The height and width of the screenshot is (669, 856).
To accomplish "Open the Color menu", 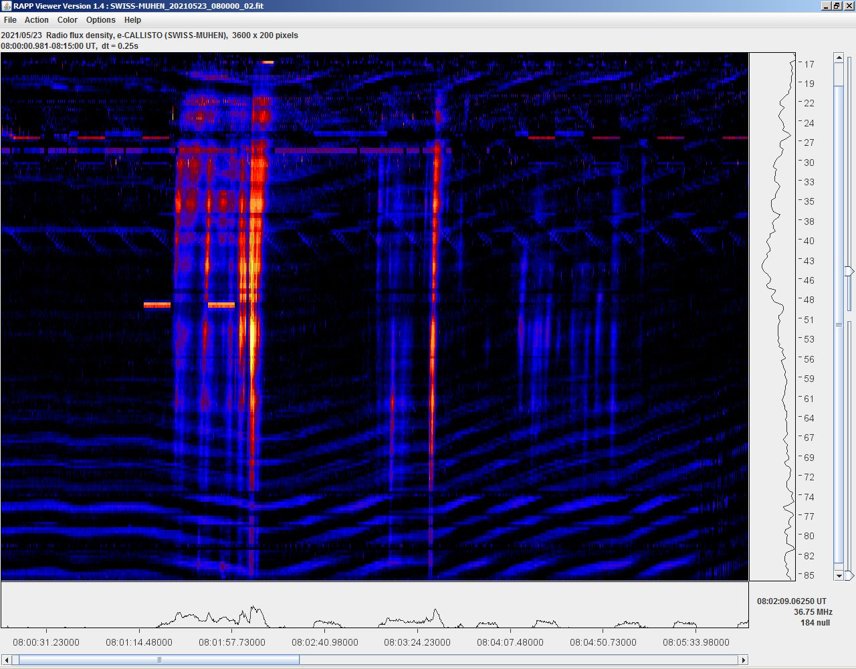I will 67,20.
